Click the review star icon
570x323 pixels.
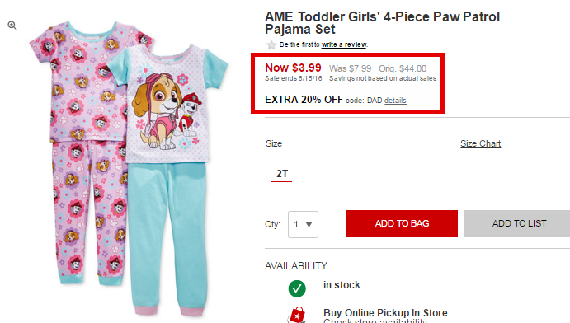click(x=271, y=45)
